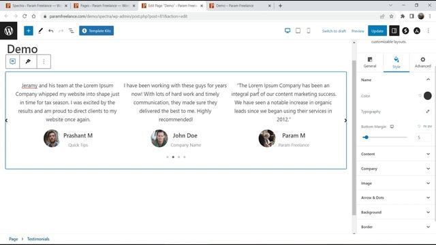The height and width of the screenshot is (245, 436).
Task: Redo the last change
Action: (x=61, y=31)
